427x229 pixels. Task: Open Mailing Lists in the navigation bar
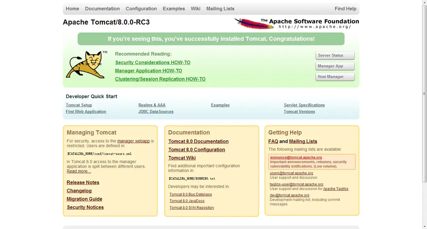[x=220, y=9]
